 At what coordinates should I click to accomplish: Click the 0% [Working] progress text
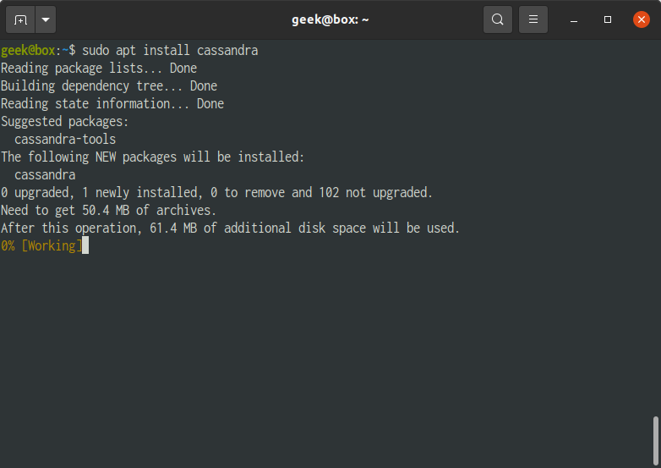click(41, 245)
